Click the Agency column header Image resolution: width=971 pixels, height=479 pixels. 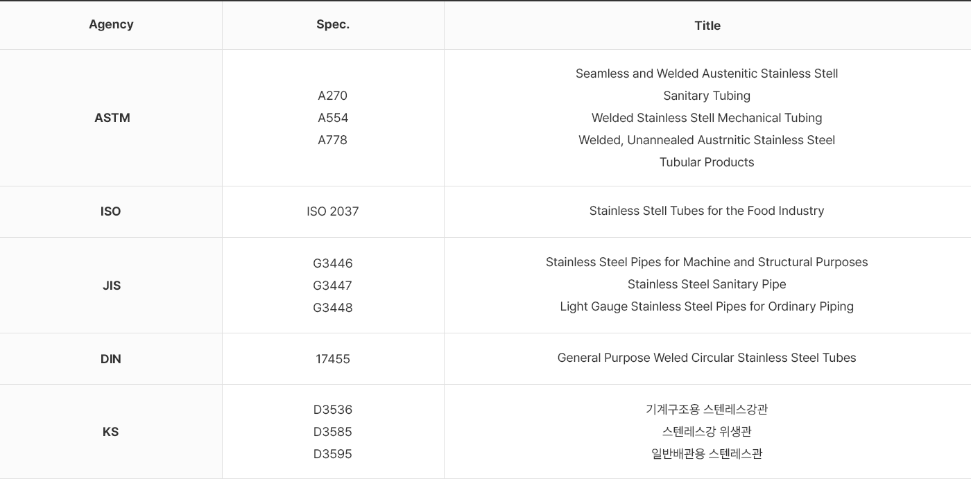point(111,24)
